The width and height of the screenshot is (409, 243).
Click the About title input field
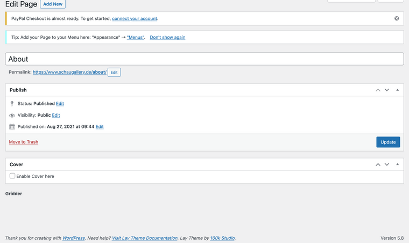[204, 59]
